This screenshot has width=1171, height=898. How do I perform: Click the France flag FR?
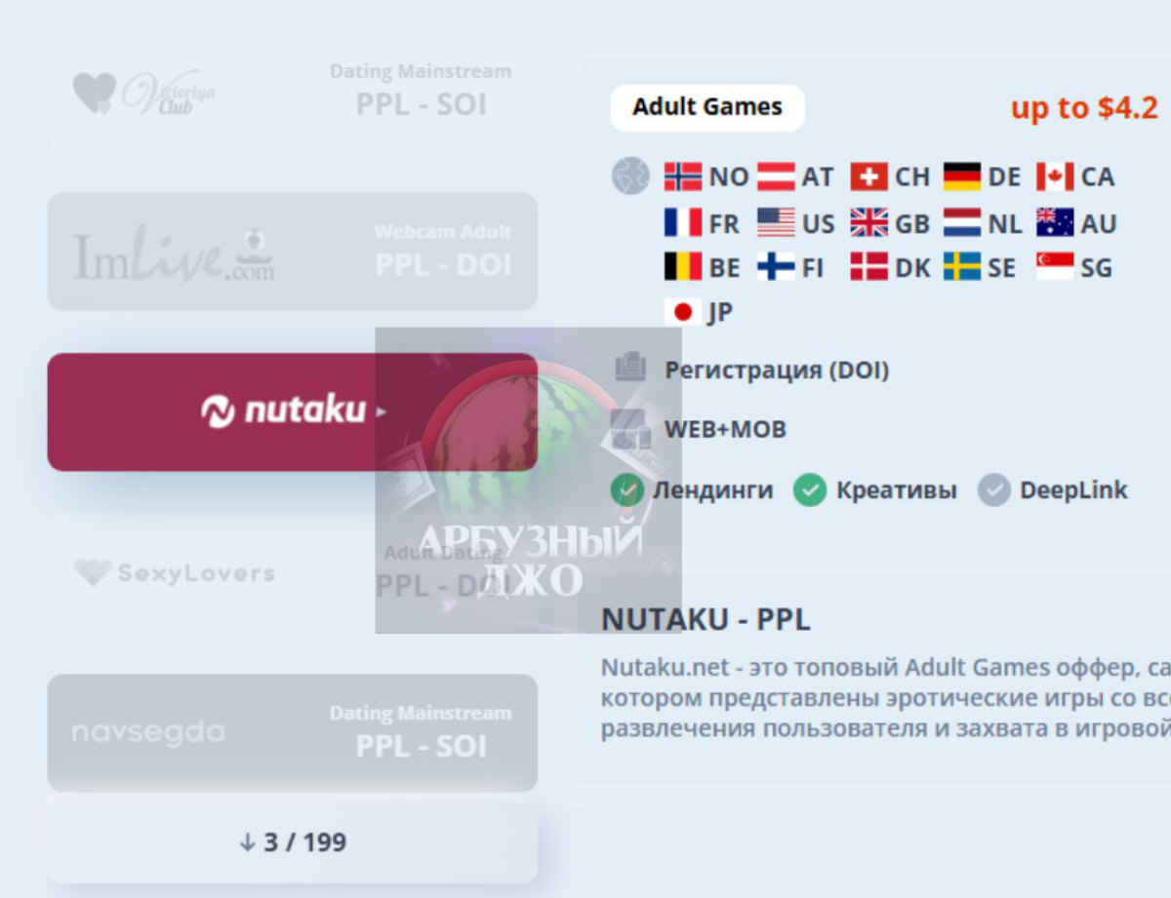(x=683, y=223)
